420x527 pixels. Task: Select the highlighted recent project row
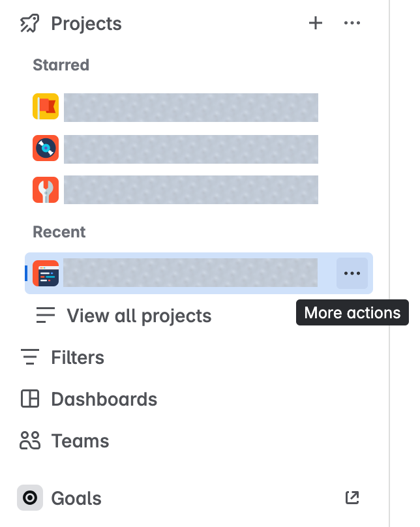(x=189, y=273)
